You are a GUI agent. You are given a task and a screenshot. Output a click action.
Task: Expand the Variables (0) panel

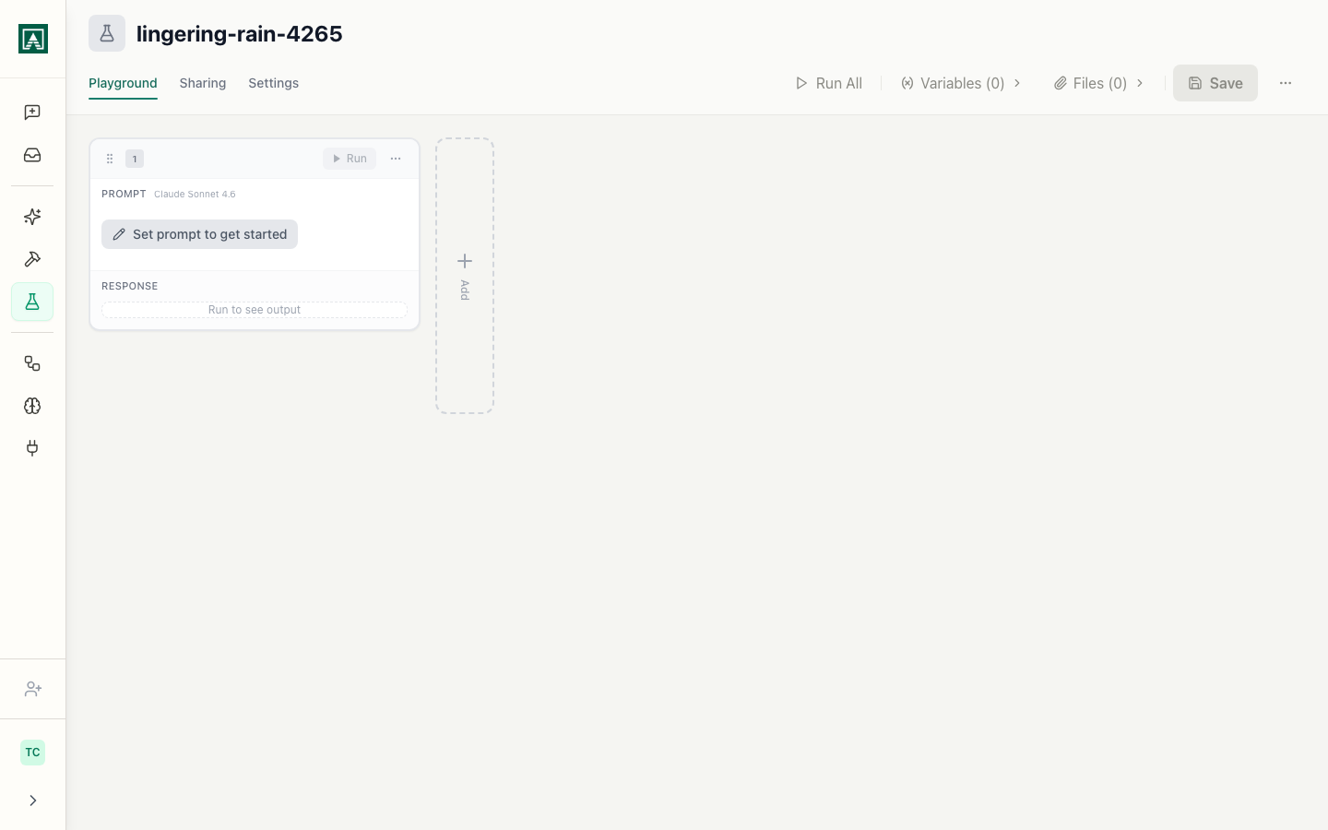click(x=961, y=83)
